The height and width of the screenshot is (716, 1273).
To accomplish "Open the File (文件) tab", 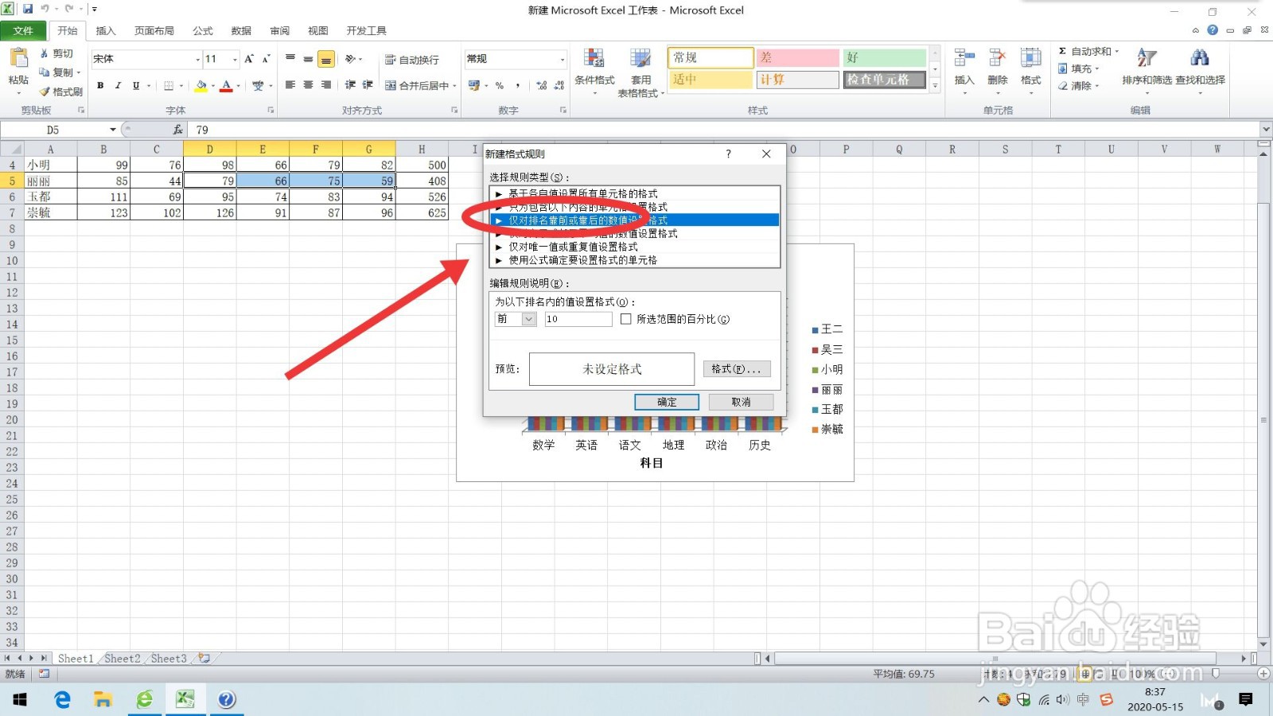I will click(23, 31).
